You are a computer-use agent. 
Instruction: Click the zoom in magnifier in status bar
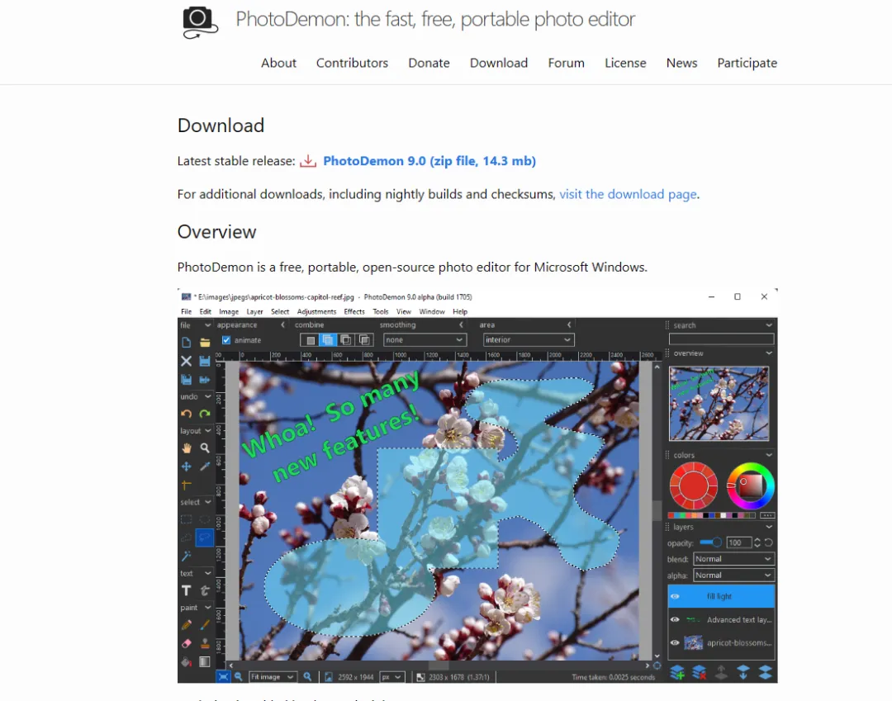click(307, 677)
